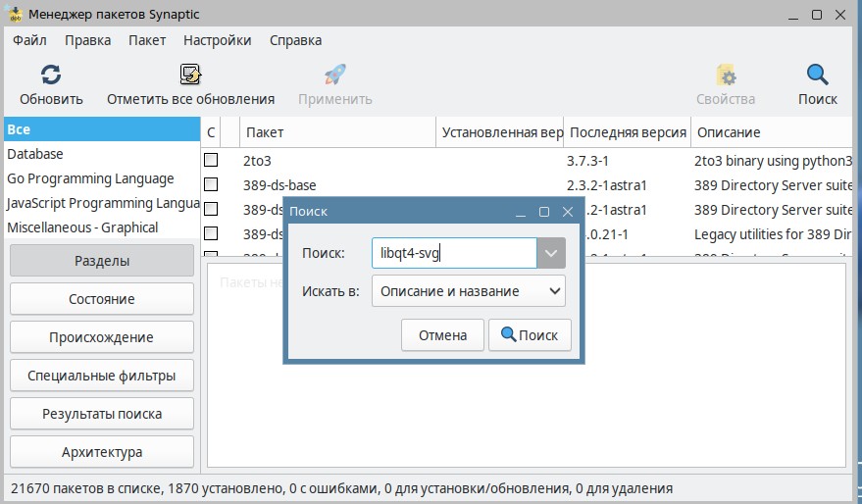862x504 pixels.
Task: Maximize the Поиск dialog
Action: point(543,212)
